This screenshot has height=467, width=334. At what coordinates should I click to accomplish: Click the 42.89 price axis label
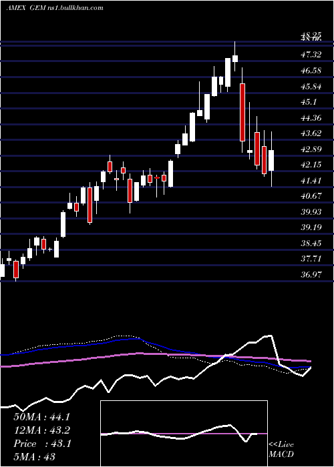click(x=311, y=149)
